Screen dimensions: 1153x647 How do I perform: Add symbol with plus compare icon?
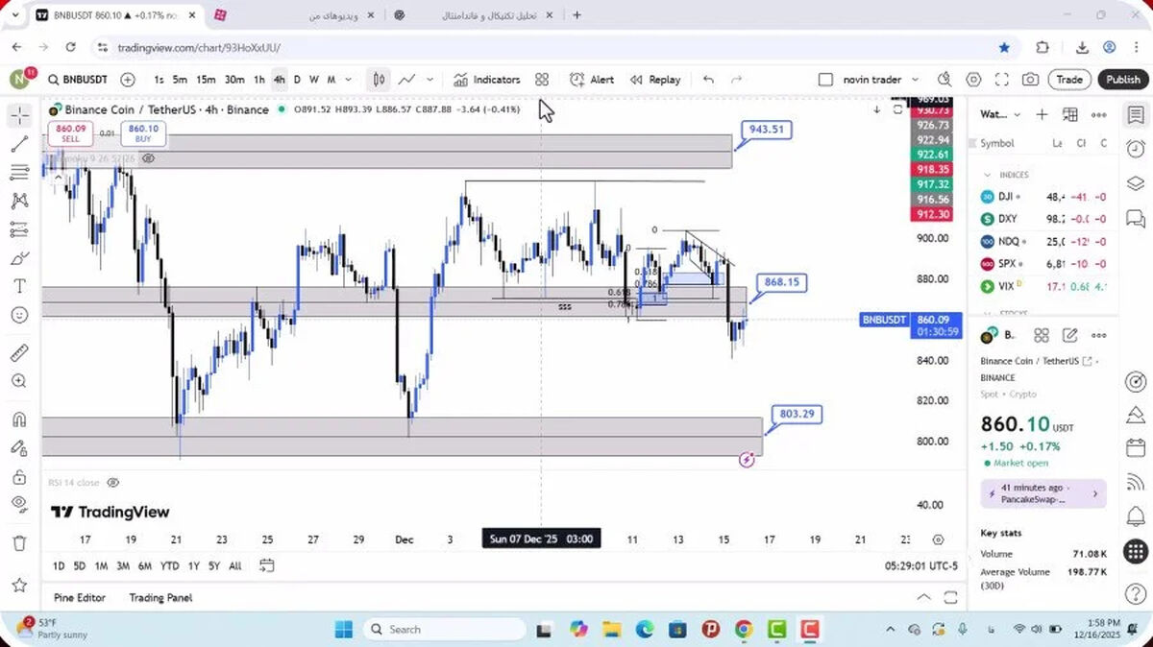(128, 80)
